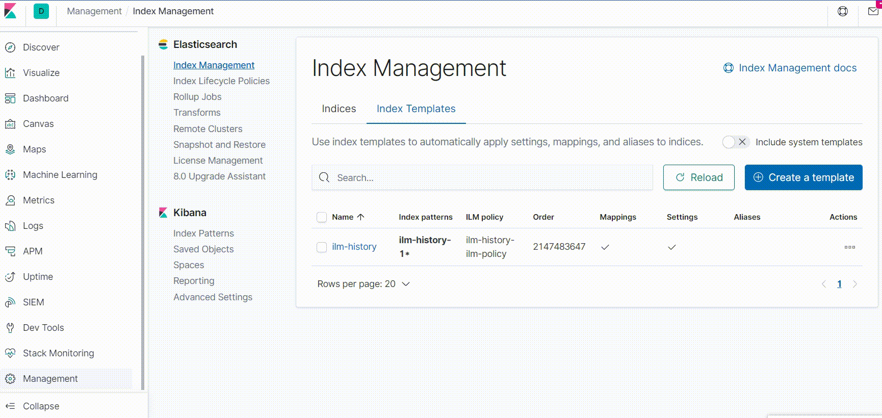Select the Index Templates tab

[x=416, y=109]
